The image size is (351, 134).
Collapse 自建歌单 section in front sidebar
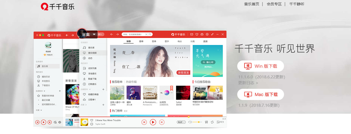point(90,89)
